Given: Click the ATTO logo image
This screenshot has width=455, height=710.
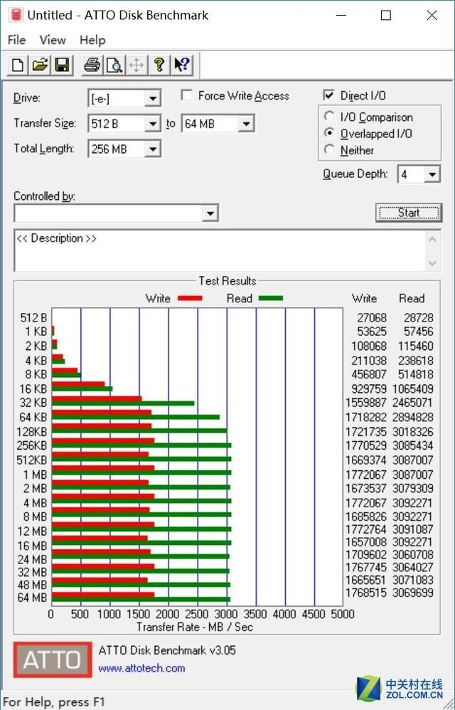Looking at the screenshot, I should click(x=53, y=659).
